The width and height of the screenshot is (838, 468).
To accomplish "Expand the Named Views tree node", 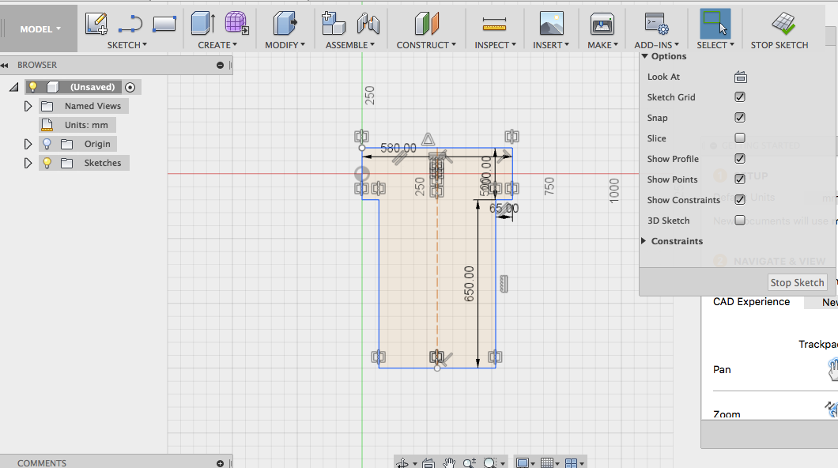I will pos(28,106).
